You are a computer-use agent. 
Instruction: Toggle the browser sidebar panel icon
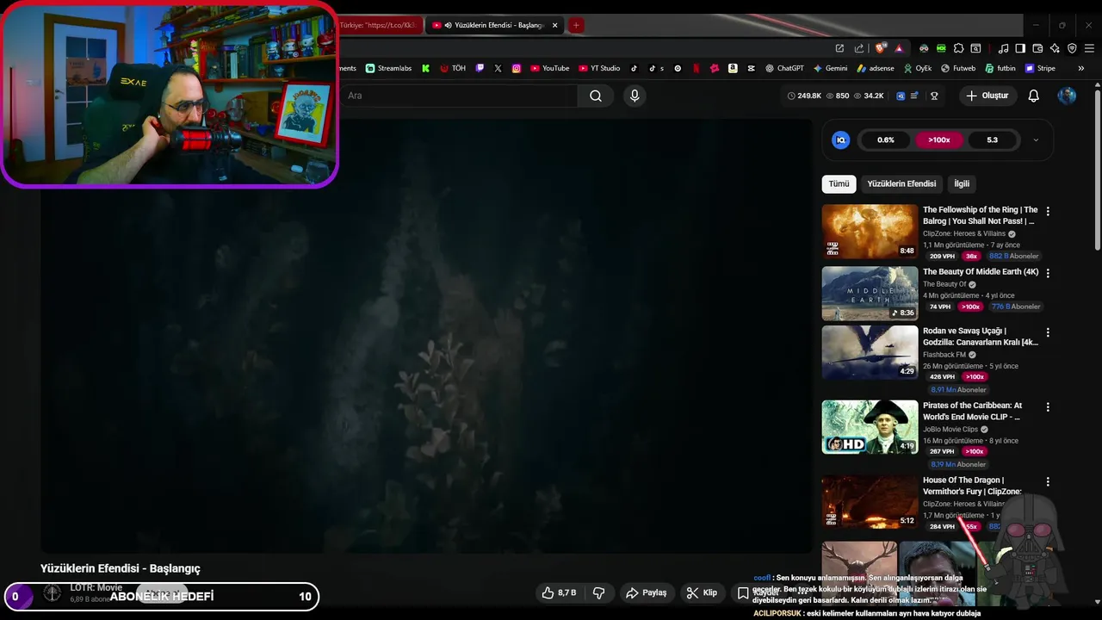coord(1020,48)
